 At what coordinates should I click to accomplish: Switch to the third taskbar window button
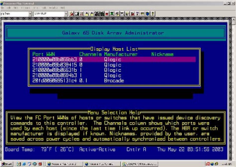[x=139, y=164]
